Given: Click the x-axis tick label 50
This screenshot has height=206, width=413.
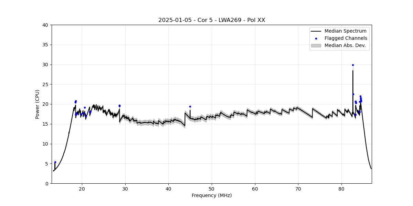Looking at the screenshot, I should [x=212, y=189].
